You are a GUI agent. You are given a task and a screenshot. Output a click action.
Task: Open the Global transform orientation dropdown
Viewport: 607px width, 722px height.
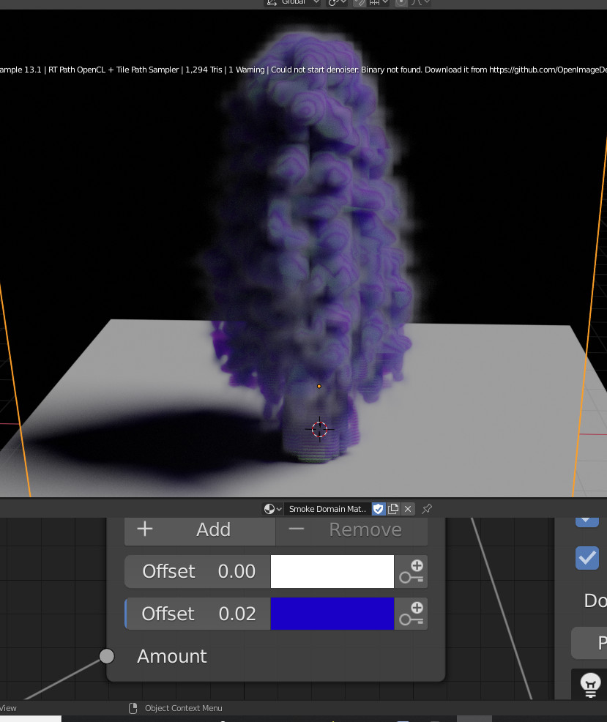(293, 2)
